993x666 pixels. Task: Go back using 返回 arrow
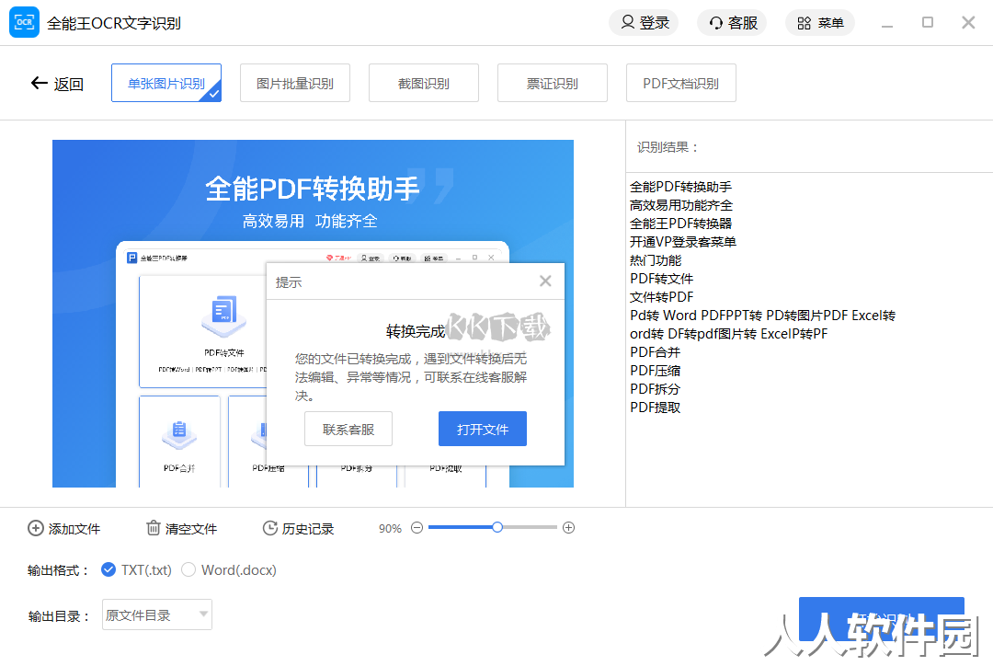[x=57, y=84]
